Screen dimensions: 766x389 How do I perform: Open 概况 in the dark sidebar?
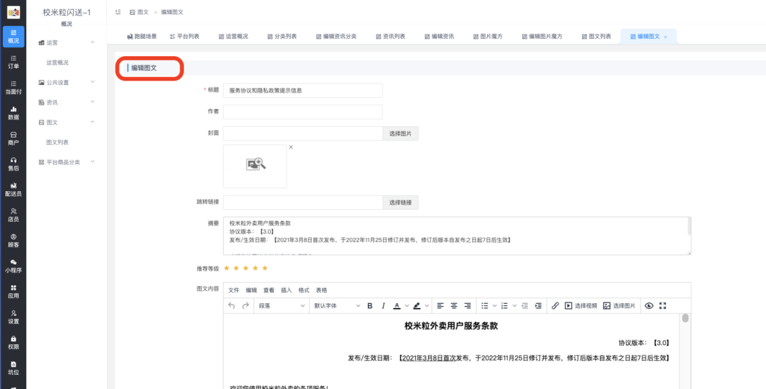[x=13, y=37]
